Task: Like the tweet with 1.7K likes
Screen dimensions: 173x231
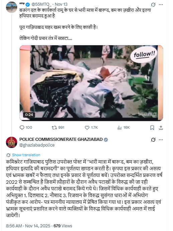Action: 91,128
